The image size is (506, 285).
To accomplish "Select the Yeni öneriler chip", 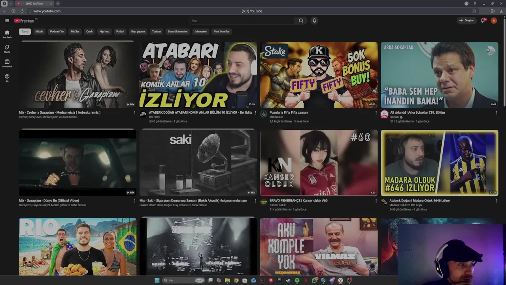I will [x=221, y=31].
